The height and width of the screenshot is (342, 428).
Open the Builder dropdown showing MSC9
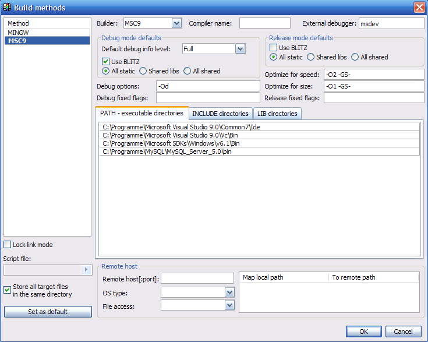coord(176,23)
